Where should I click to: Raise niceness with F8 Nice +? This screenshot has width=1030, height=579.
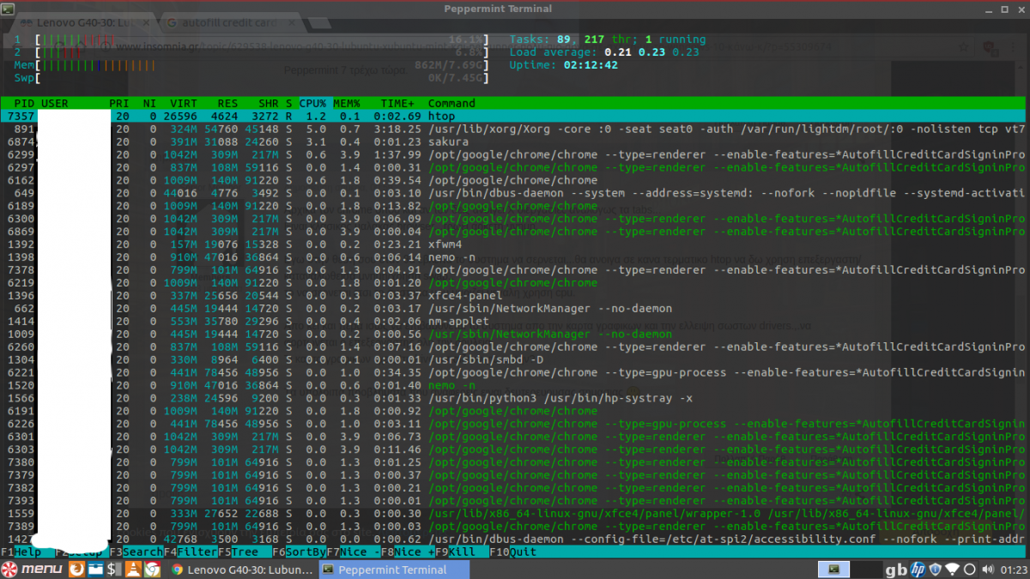[x=406, y=552]
